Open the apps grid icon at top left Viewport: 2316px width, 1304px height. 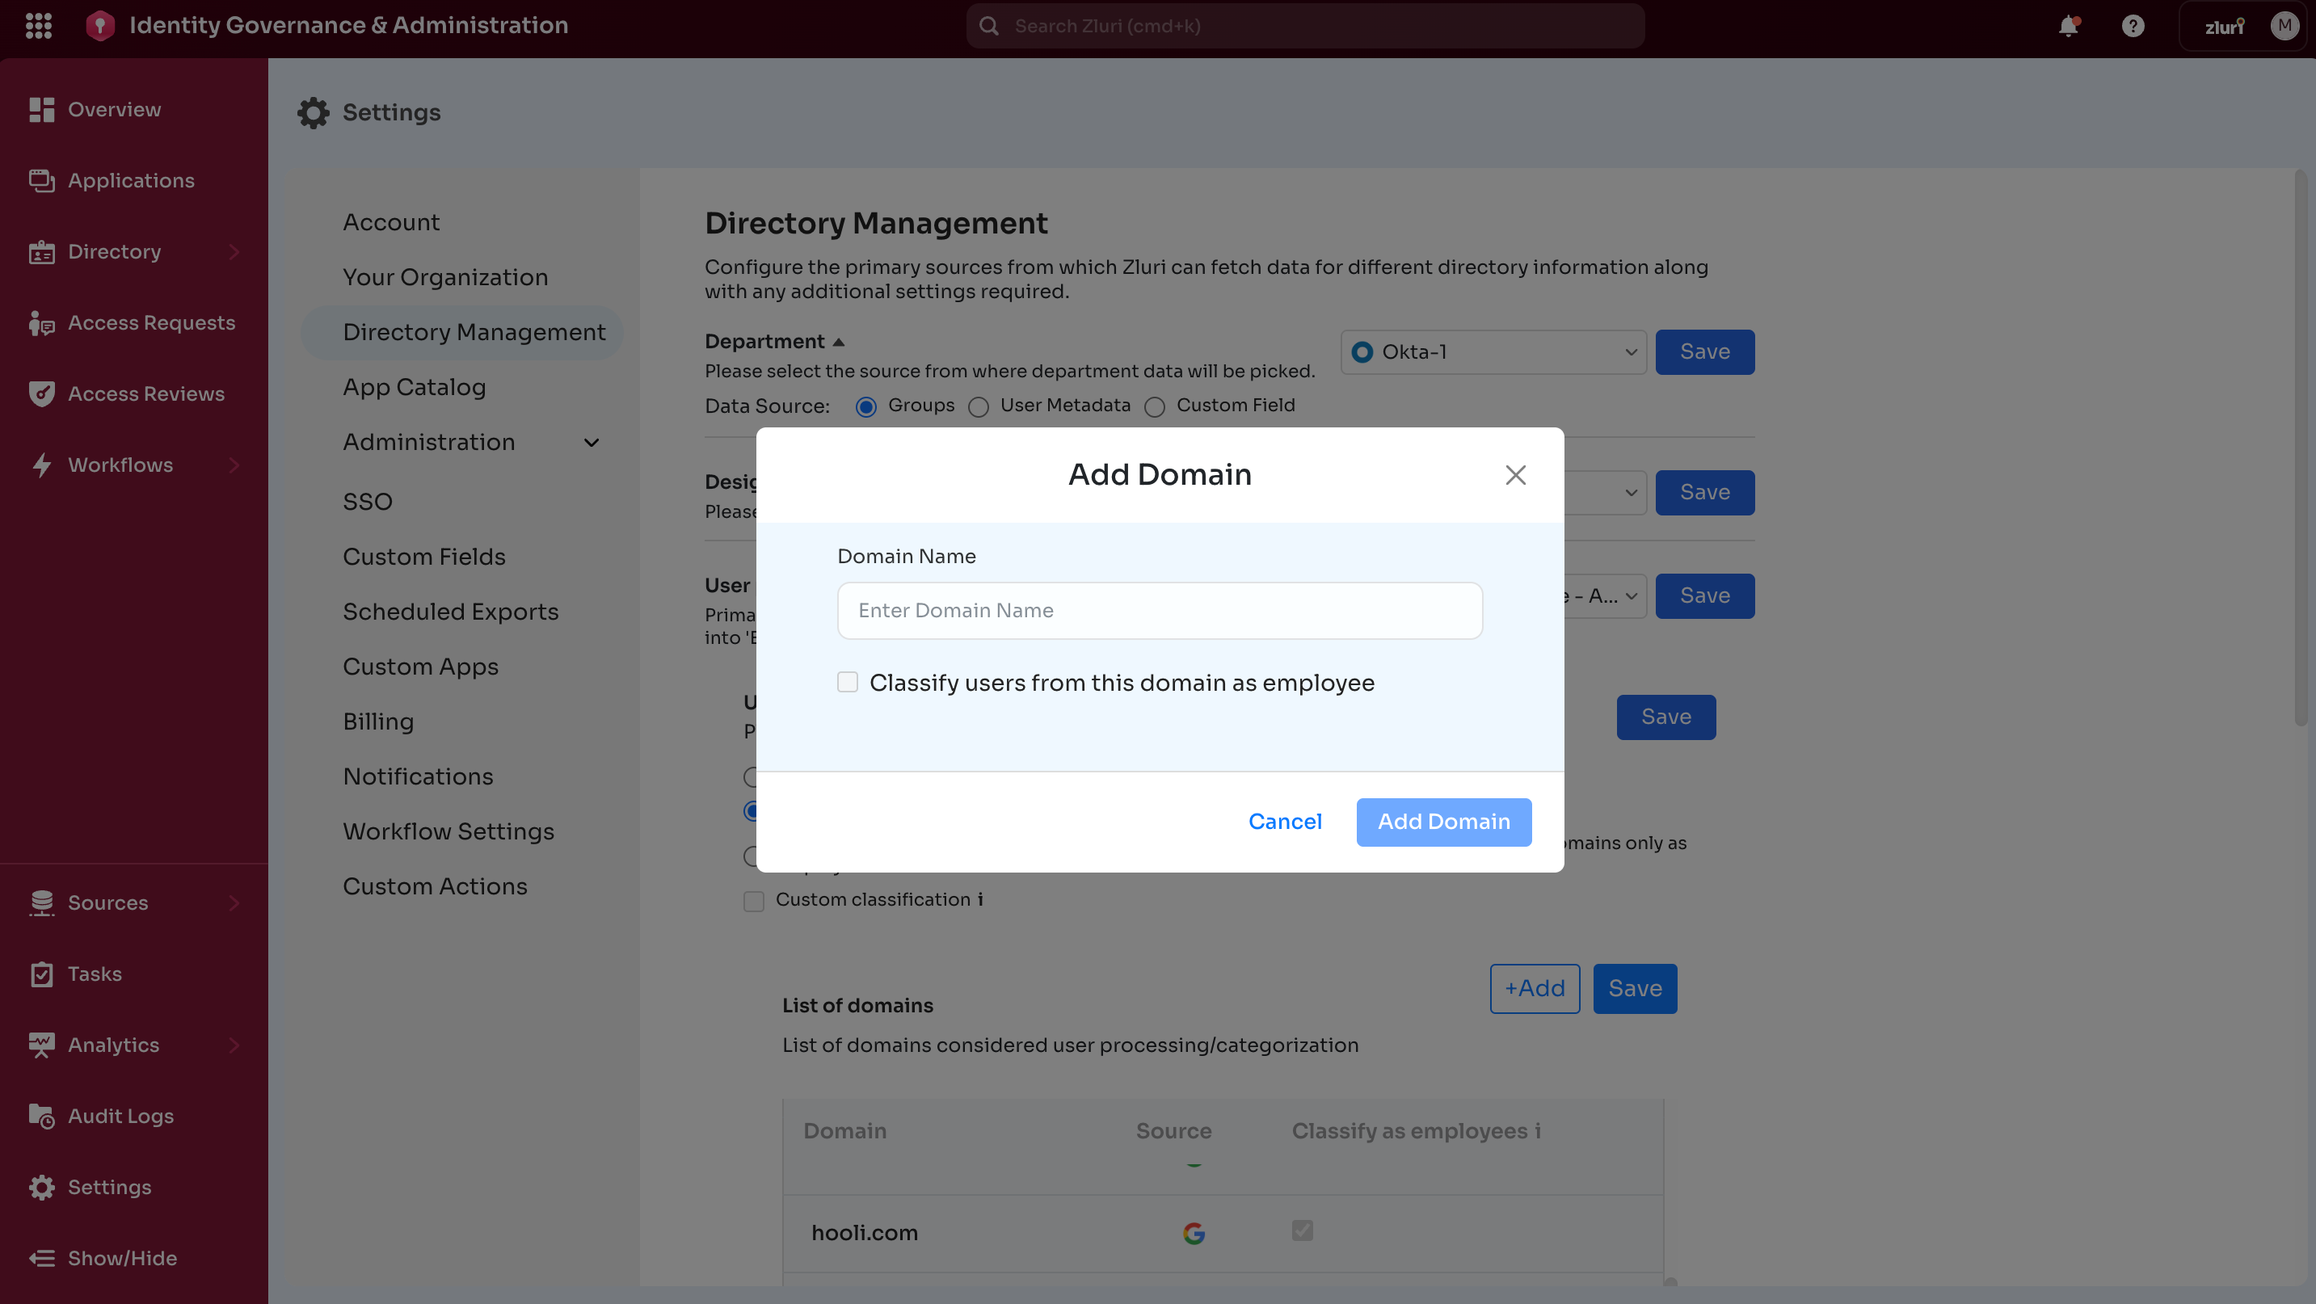pyautogui.click(x=39, y=25)
